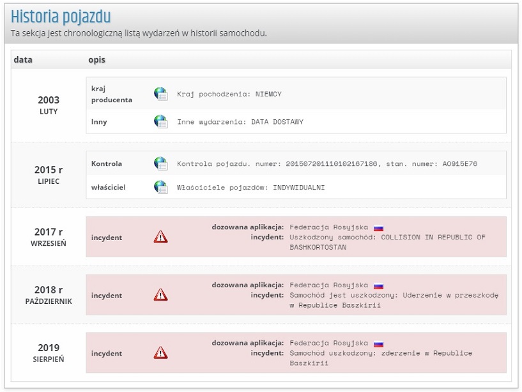The width and height of the screenshot is (522, 392).
Task: Click globe icon in the Kontrola pojazdu row
Action: [160, 163]
